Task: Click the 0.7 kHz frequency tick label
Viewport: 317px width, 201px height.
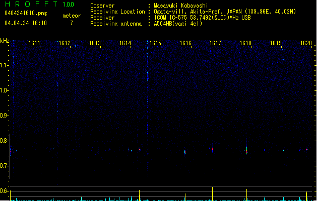Action: pyautogui.click(x=4, y=166)
